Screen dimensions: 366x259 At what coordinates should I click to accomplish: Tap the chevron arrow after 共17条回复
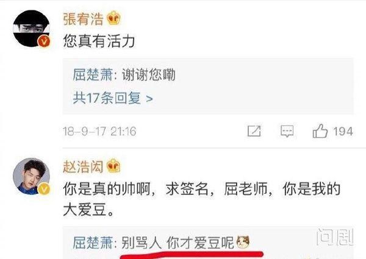(x=149, y=99)
